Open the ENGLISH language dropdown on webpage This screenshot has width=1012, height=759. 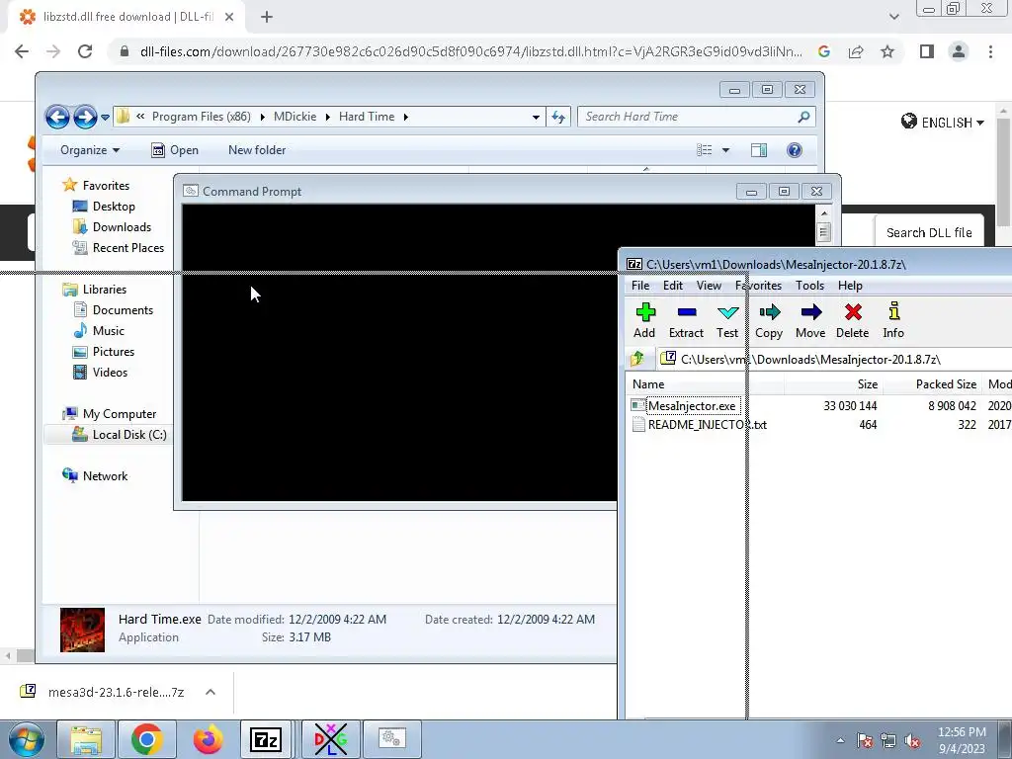pyautogui.click(x=943, y=122)
